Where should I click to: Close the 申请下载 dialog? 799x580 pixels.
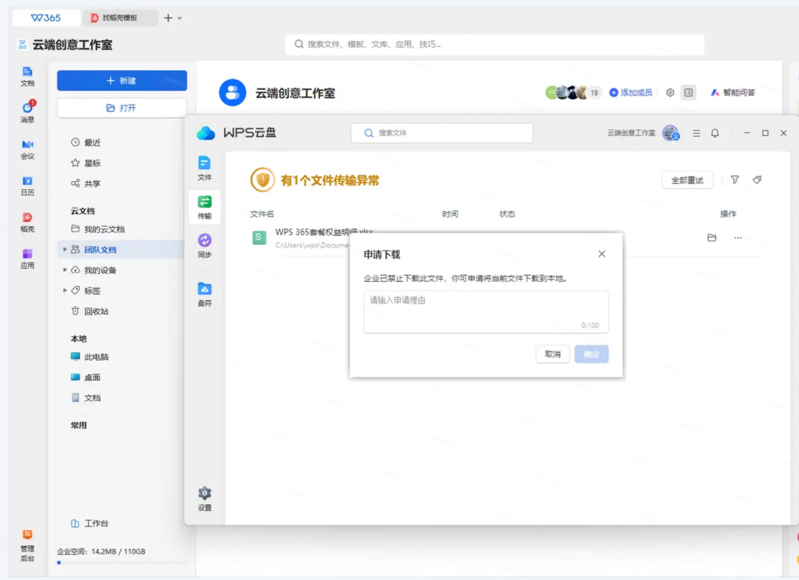(602, 254)
